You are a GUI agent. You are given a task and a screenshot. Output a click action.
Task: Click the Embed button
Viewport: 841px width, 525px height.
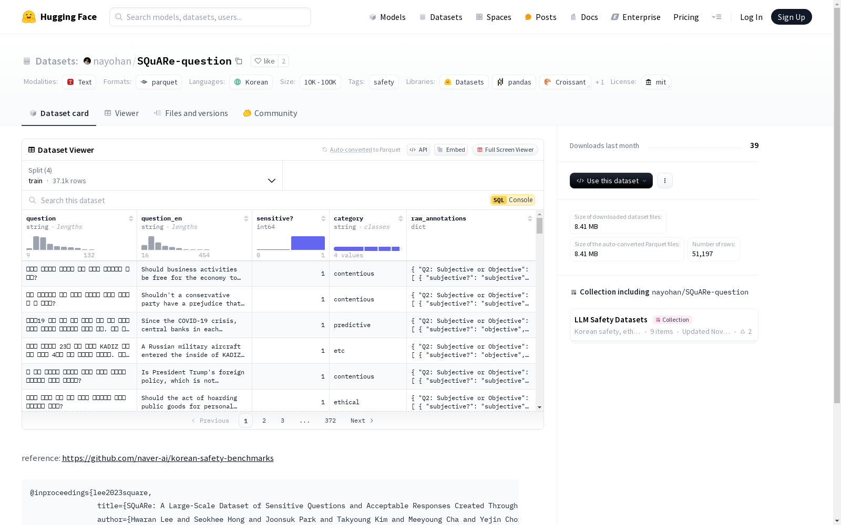(451, 150)
